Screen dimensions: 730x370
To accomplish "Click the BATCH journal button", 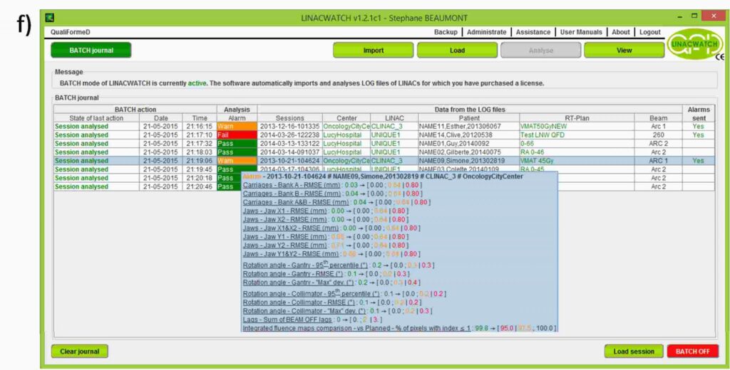I will tap(91, 51).
